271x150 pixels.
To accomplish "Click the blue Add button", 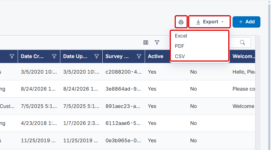I will point(246,22).
